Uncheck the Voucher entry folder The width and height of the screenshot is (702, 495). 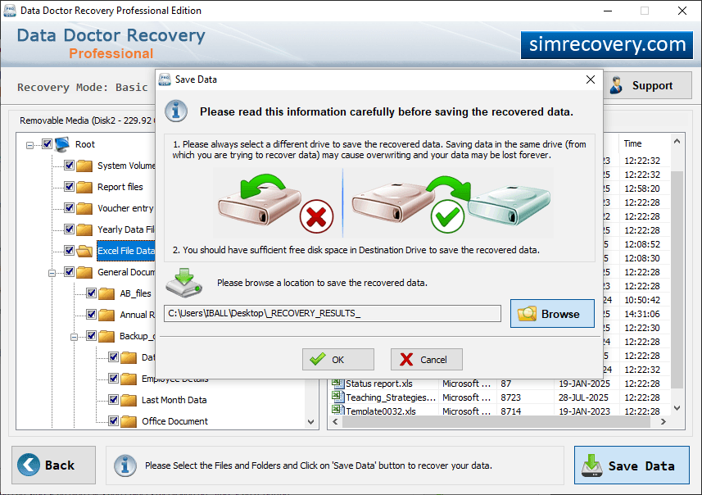click(69, 208)
